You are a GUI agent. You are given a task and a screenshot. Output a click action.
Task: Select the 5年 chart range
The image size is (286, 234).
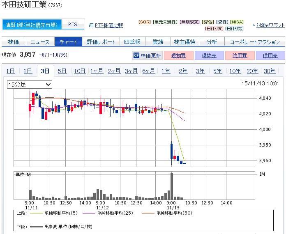218,71
